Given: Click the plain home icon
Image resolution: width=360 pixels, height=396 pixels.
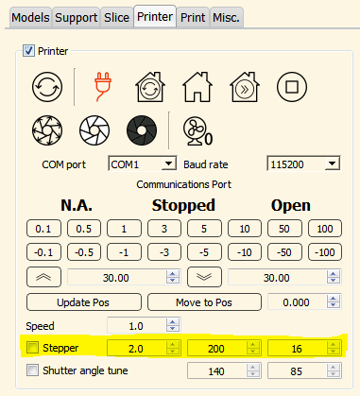Looking at the screenshot, I should pyautogui.click(x=197, y=87).
